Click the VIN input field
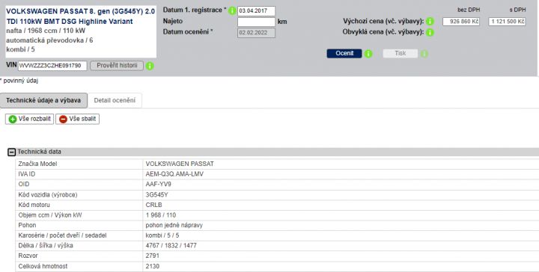 click(x=52, y=66)
